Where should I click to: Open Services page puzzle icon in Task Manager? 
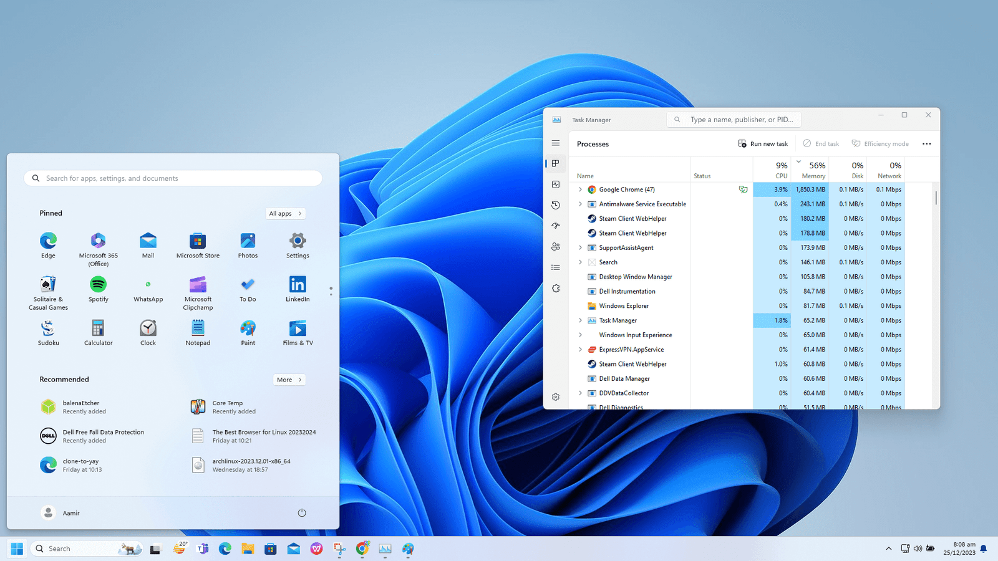pyautogui.click(x=556, y=289)
